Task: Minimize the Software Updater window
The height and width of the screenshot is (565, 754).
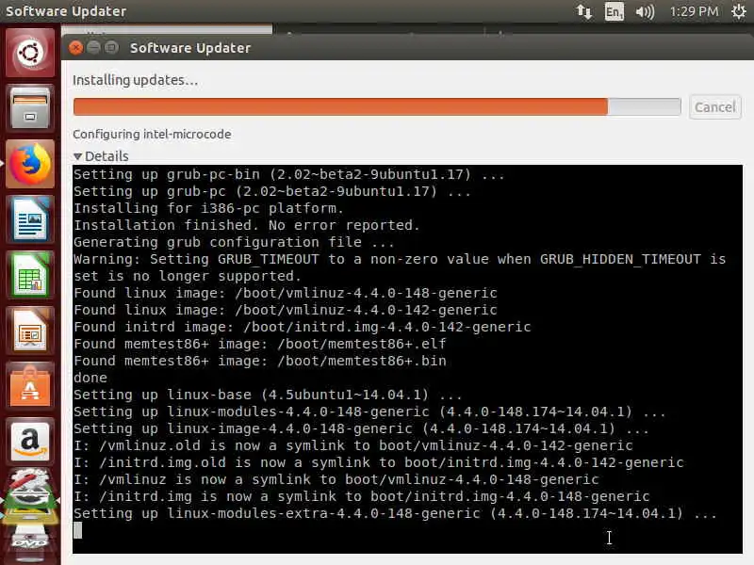Action: coord(93,48)
